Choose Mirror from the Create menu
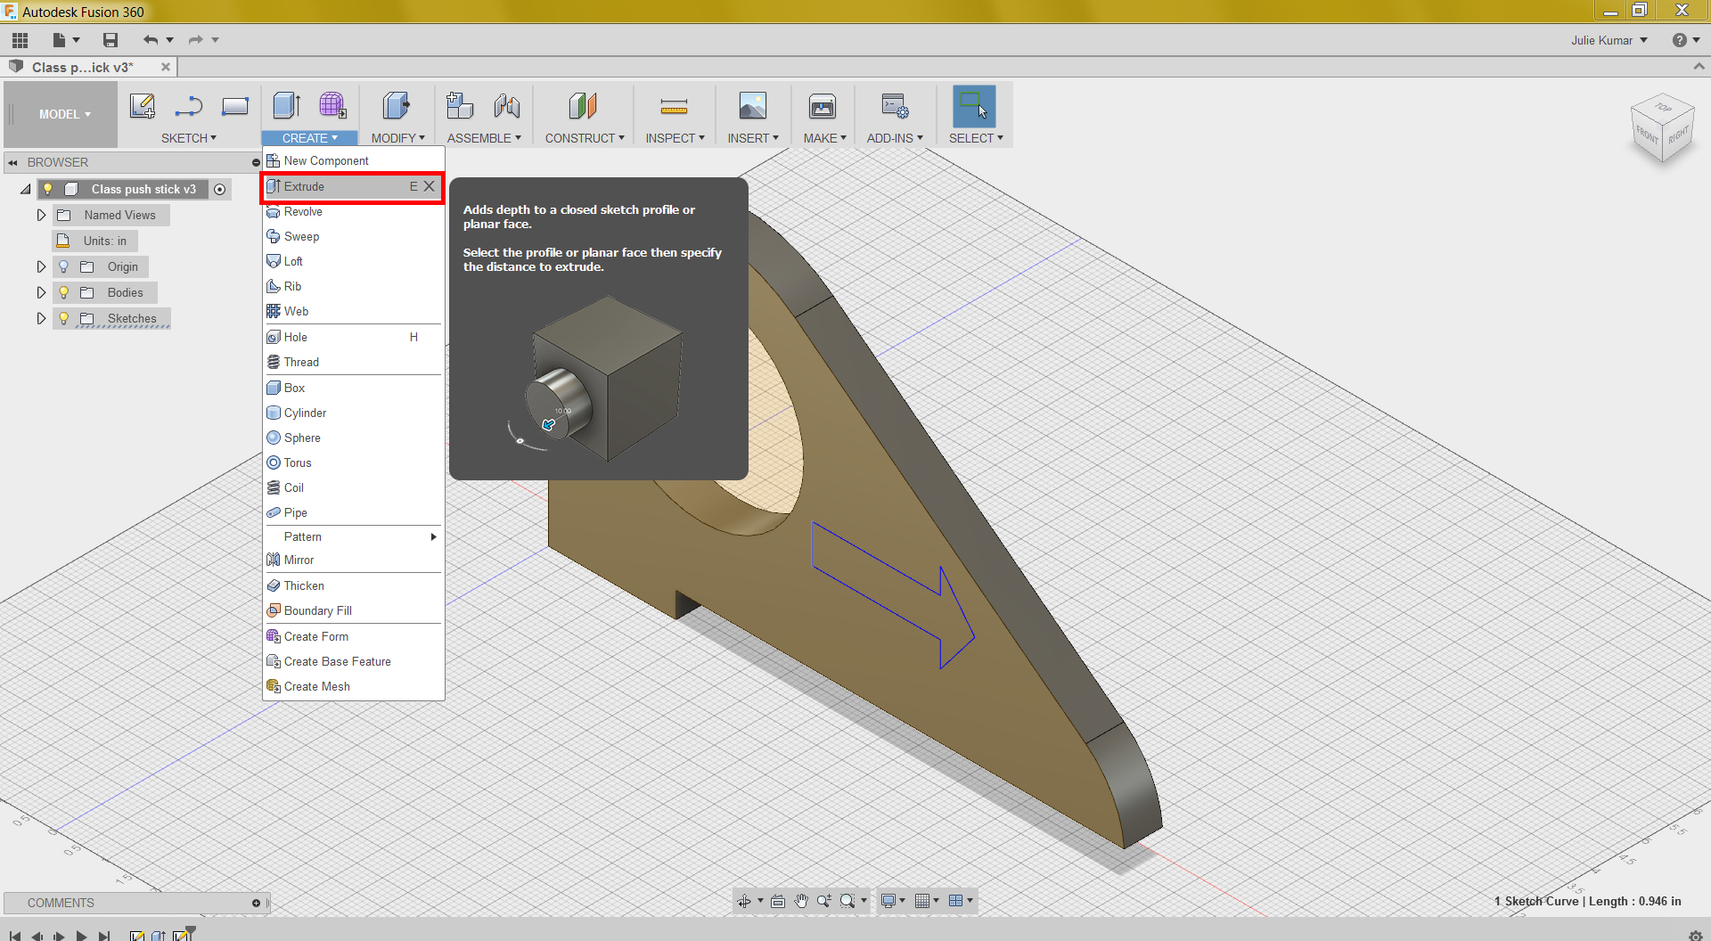1711x941 pixels. pyautogui.click(x=353, y=560)
